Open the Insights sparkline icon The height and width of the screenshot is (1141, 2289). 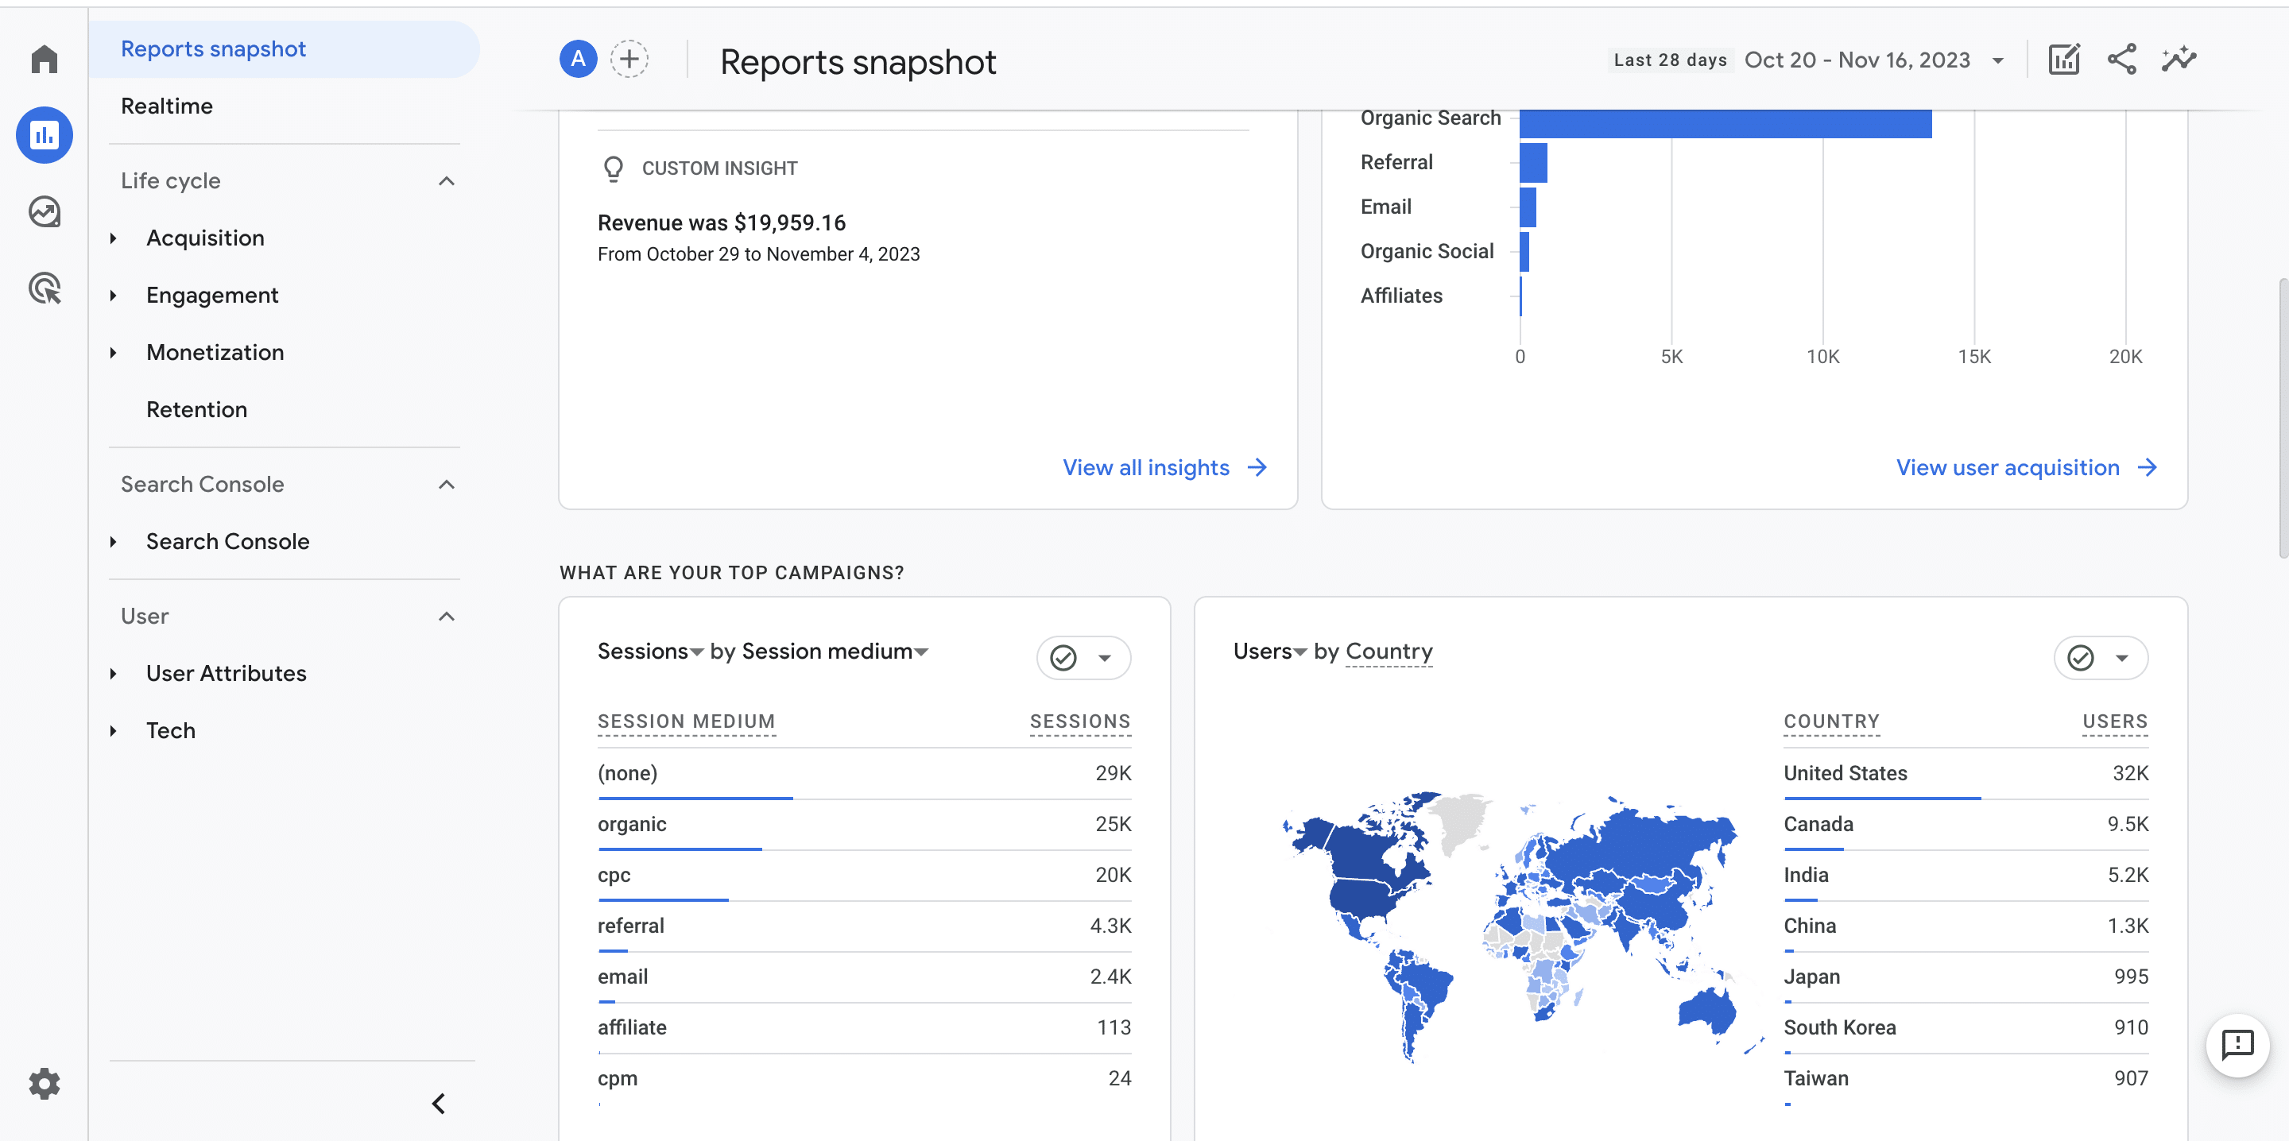click(2178, 60)
